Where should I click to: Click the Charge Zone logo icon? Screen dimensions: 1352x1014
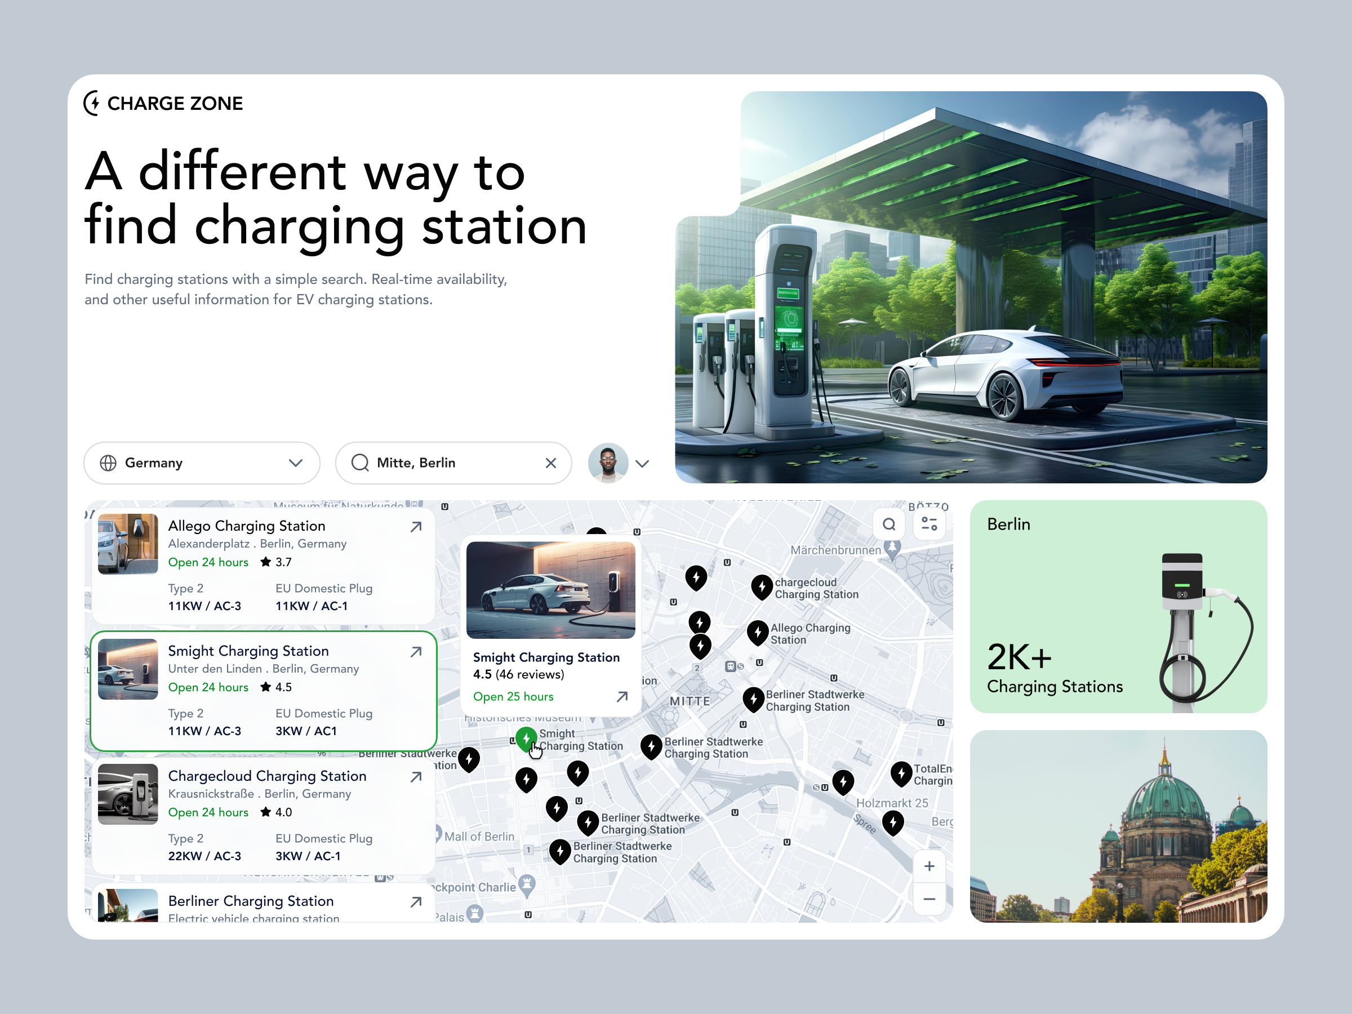(92, 103)
